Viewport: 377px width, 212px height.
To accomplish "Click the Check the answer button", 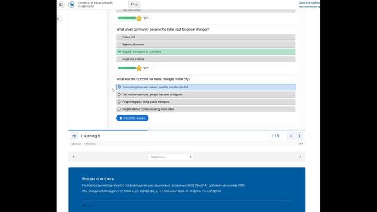I will click(x=132, y=118).
